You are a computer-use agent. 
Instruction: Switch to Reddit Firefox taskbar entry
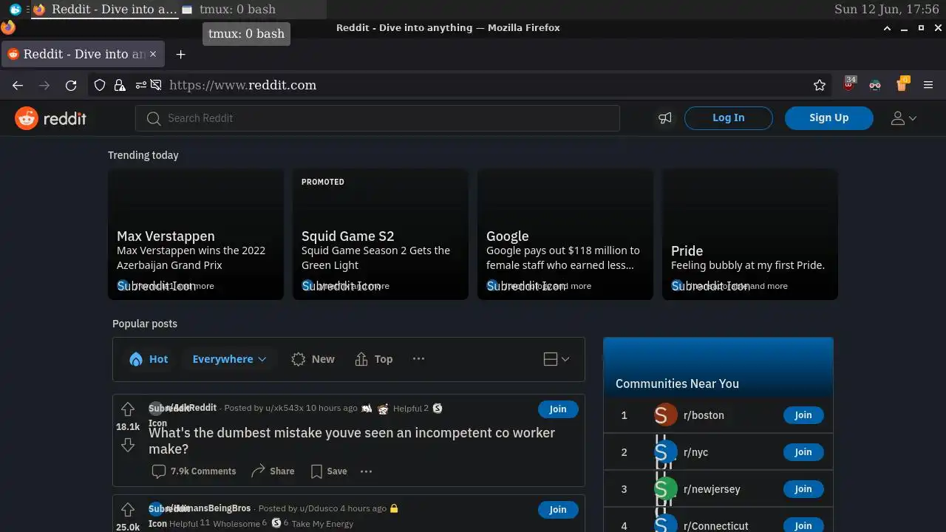pyautogui.click(x=105, y=10)
